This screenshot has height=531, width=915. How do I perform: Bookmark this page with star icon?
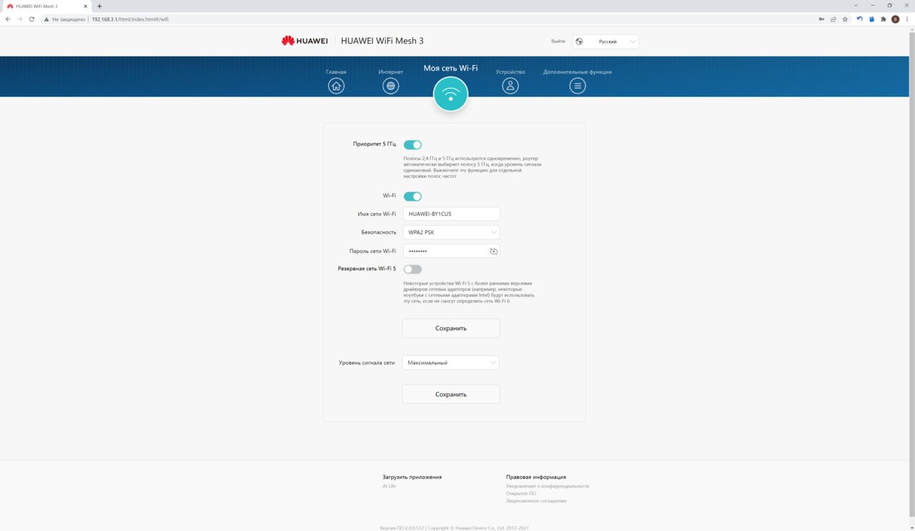point(845,19)
